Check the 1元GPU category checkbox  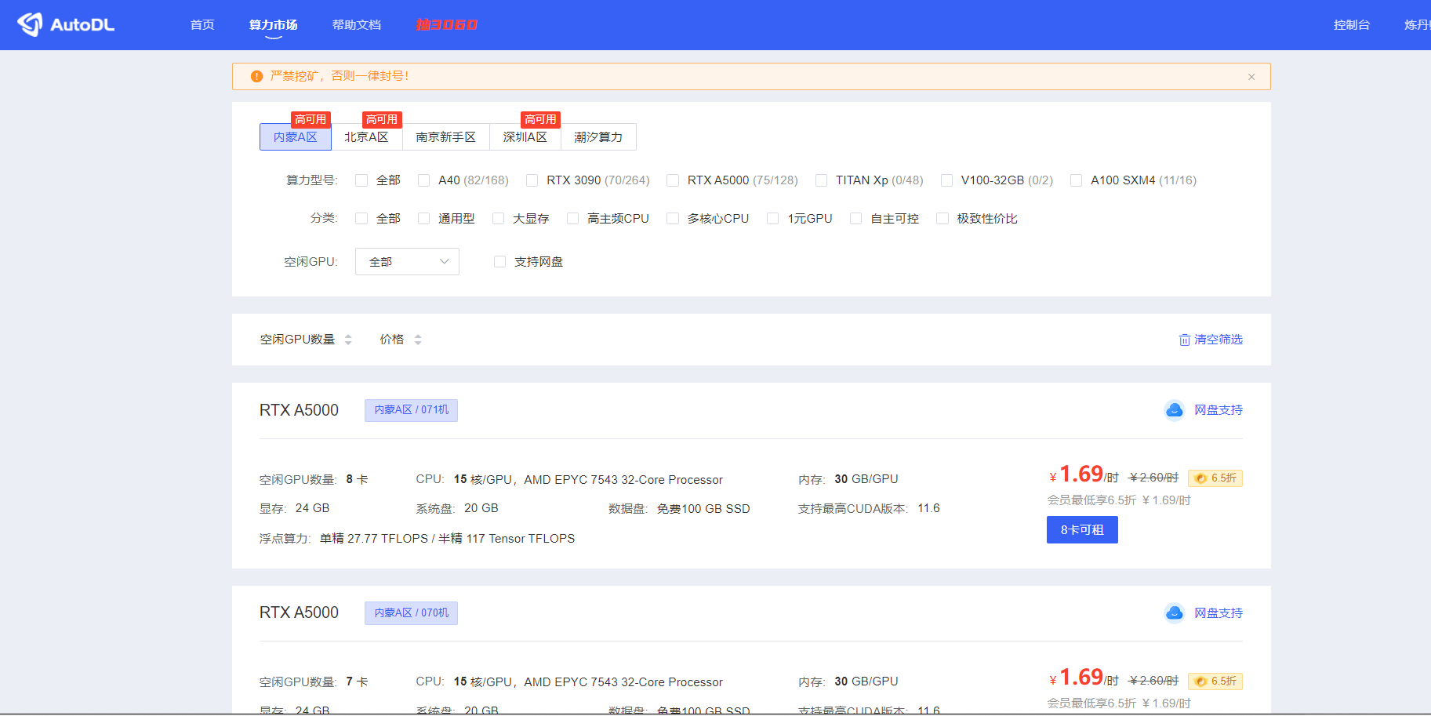[x=773, y=219]
